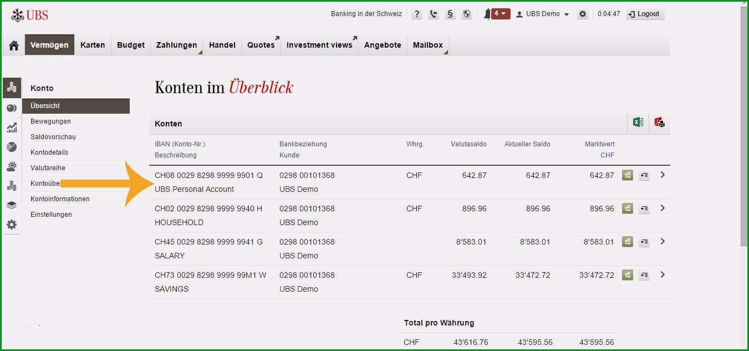Open the Budget tab
Image resolution: width=749 pixels, height=351 pixels.
(131, 45)
